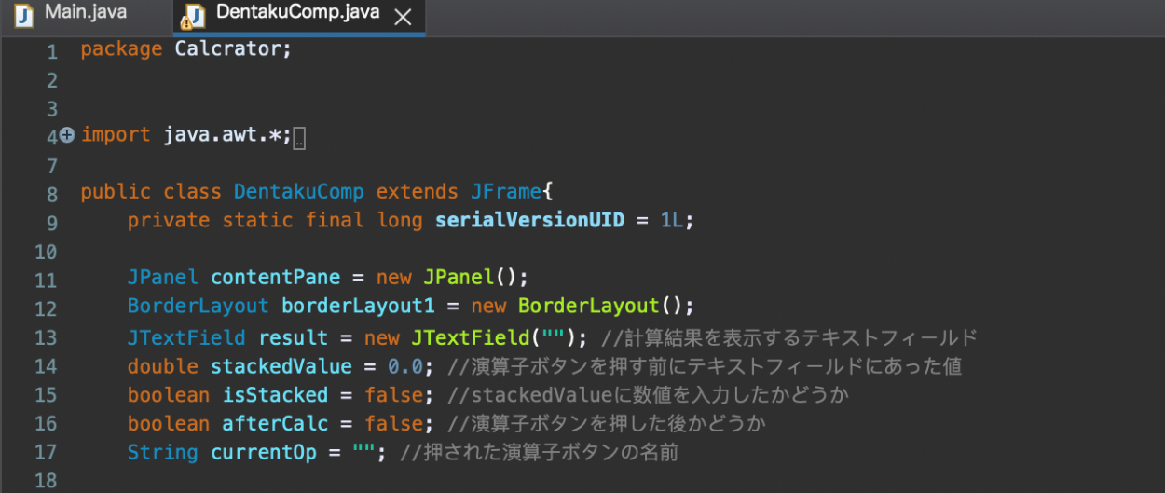Click line number 13 in gutter
1165x493 pixels.
click(x=46, y=338)
